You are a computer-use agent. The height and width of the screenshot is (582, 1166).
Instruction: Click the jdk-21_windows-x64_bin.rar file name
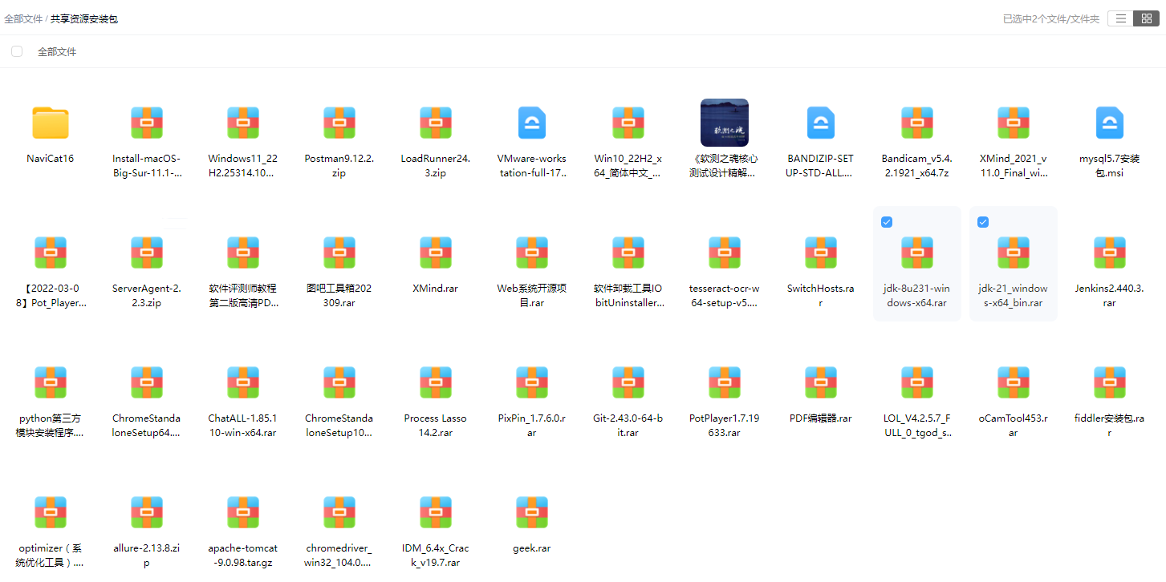point(1013,295)
